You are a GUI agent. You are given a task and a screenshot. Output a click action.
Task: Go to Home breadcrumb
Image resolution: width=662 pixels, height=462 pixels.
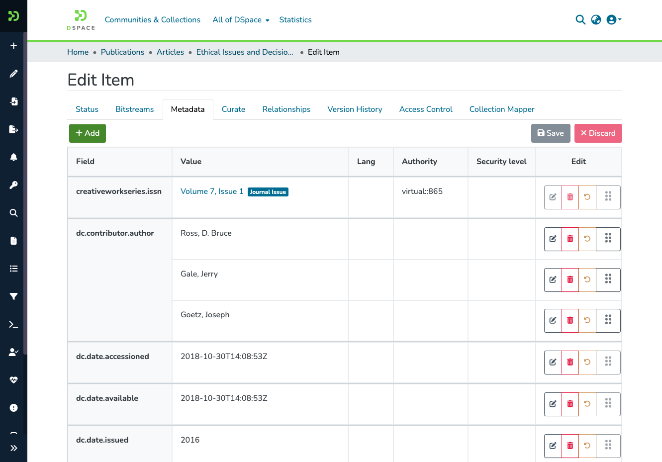78,52
